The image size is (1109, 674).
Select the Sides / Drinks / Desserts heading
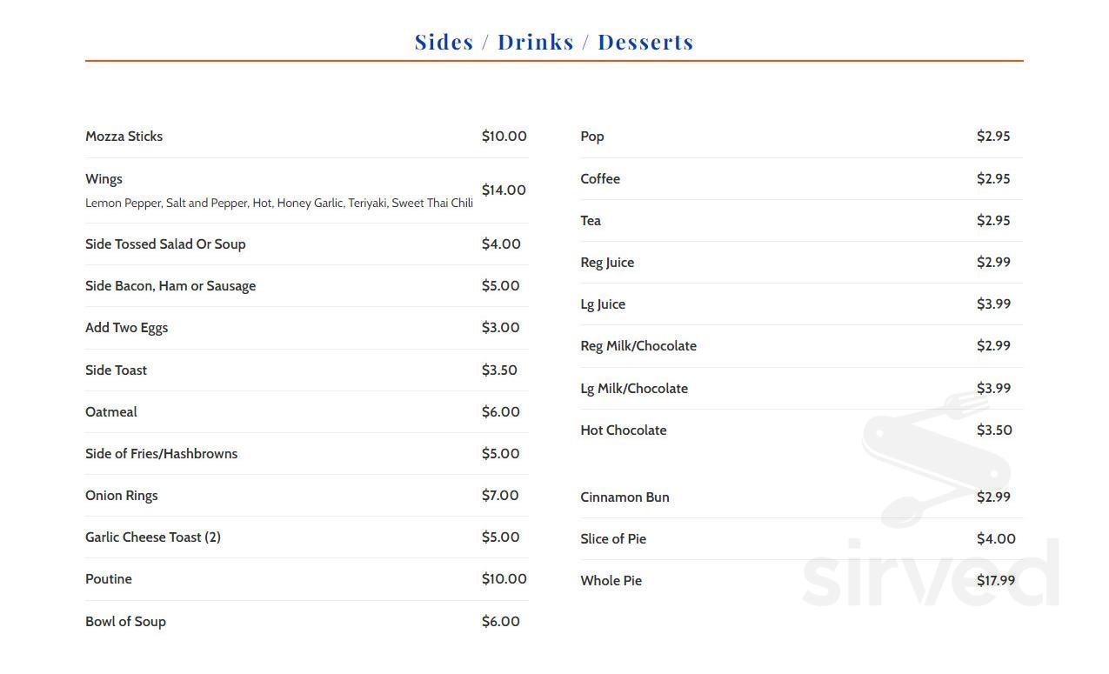click(x=554, y=41)
